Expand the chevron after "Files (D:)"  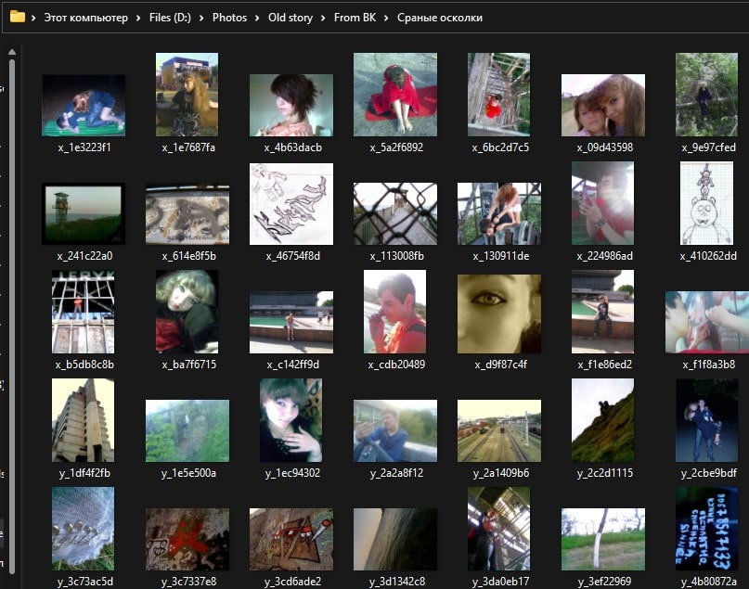[x=201, y=18]
